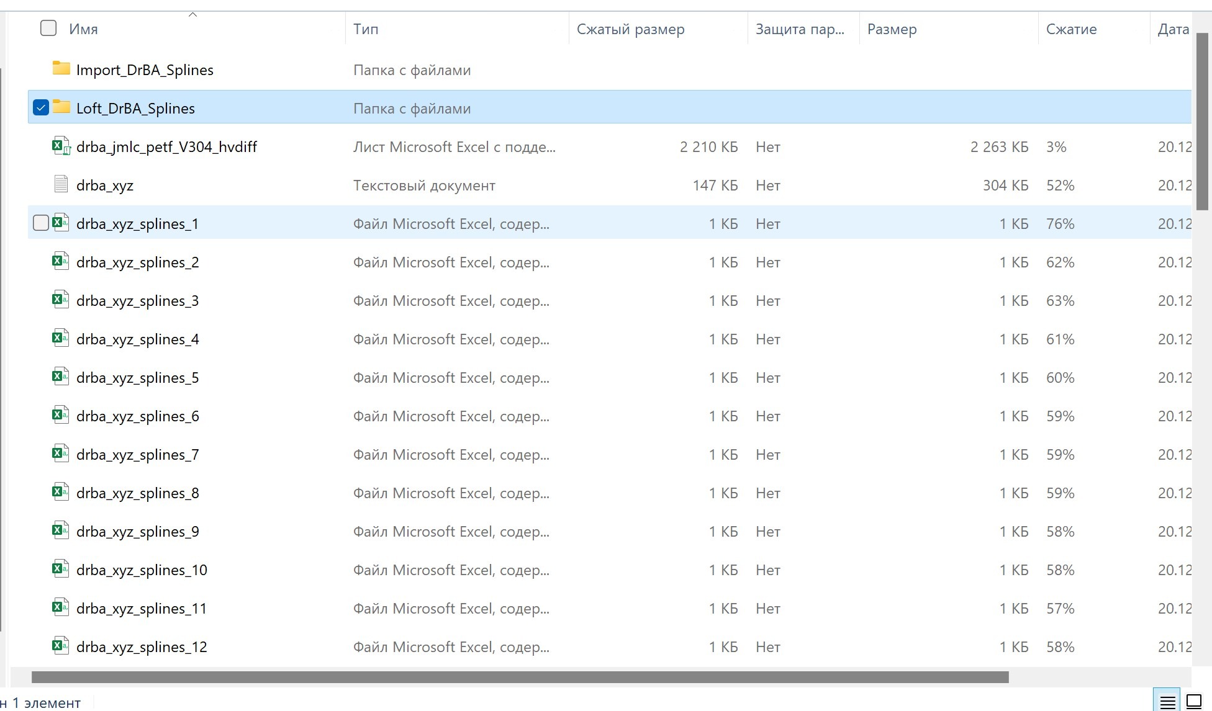Click the 3% compression value
Screen dimensions: 1212x711
[1056, 147]
